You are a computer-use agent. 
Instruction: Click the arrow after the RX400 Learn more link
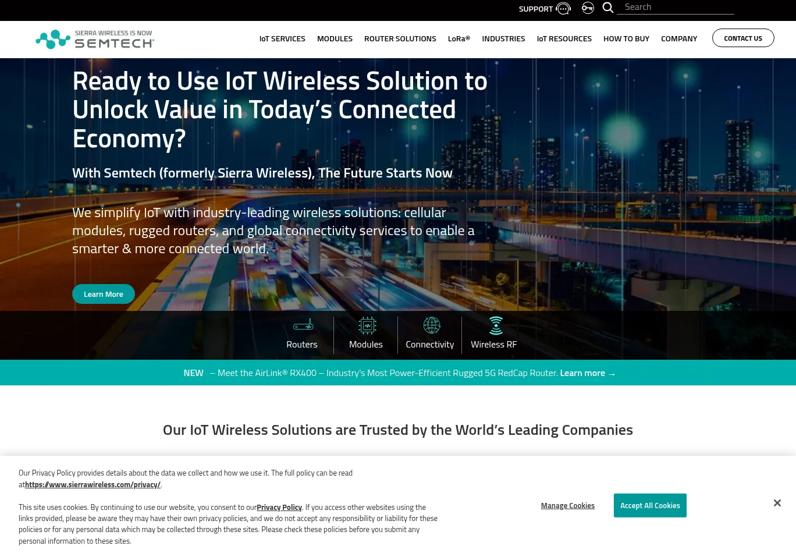tap(611, 373)
